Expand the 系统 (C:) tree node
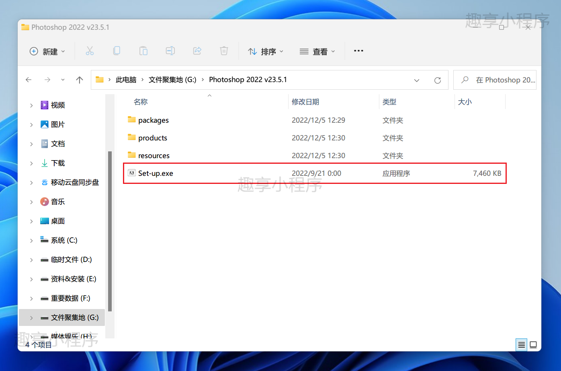 [31, 240]
